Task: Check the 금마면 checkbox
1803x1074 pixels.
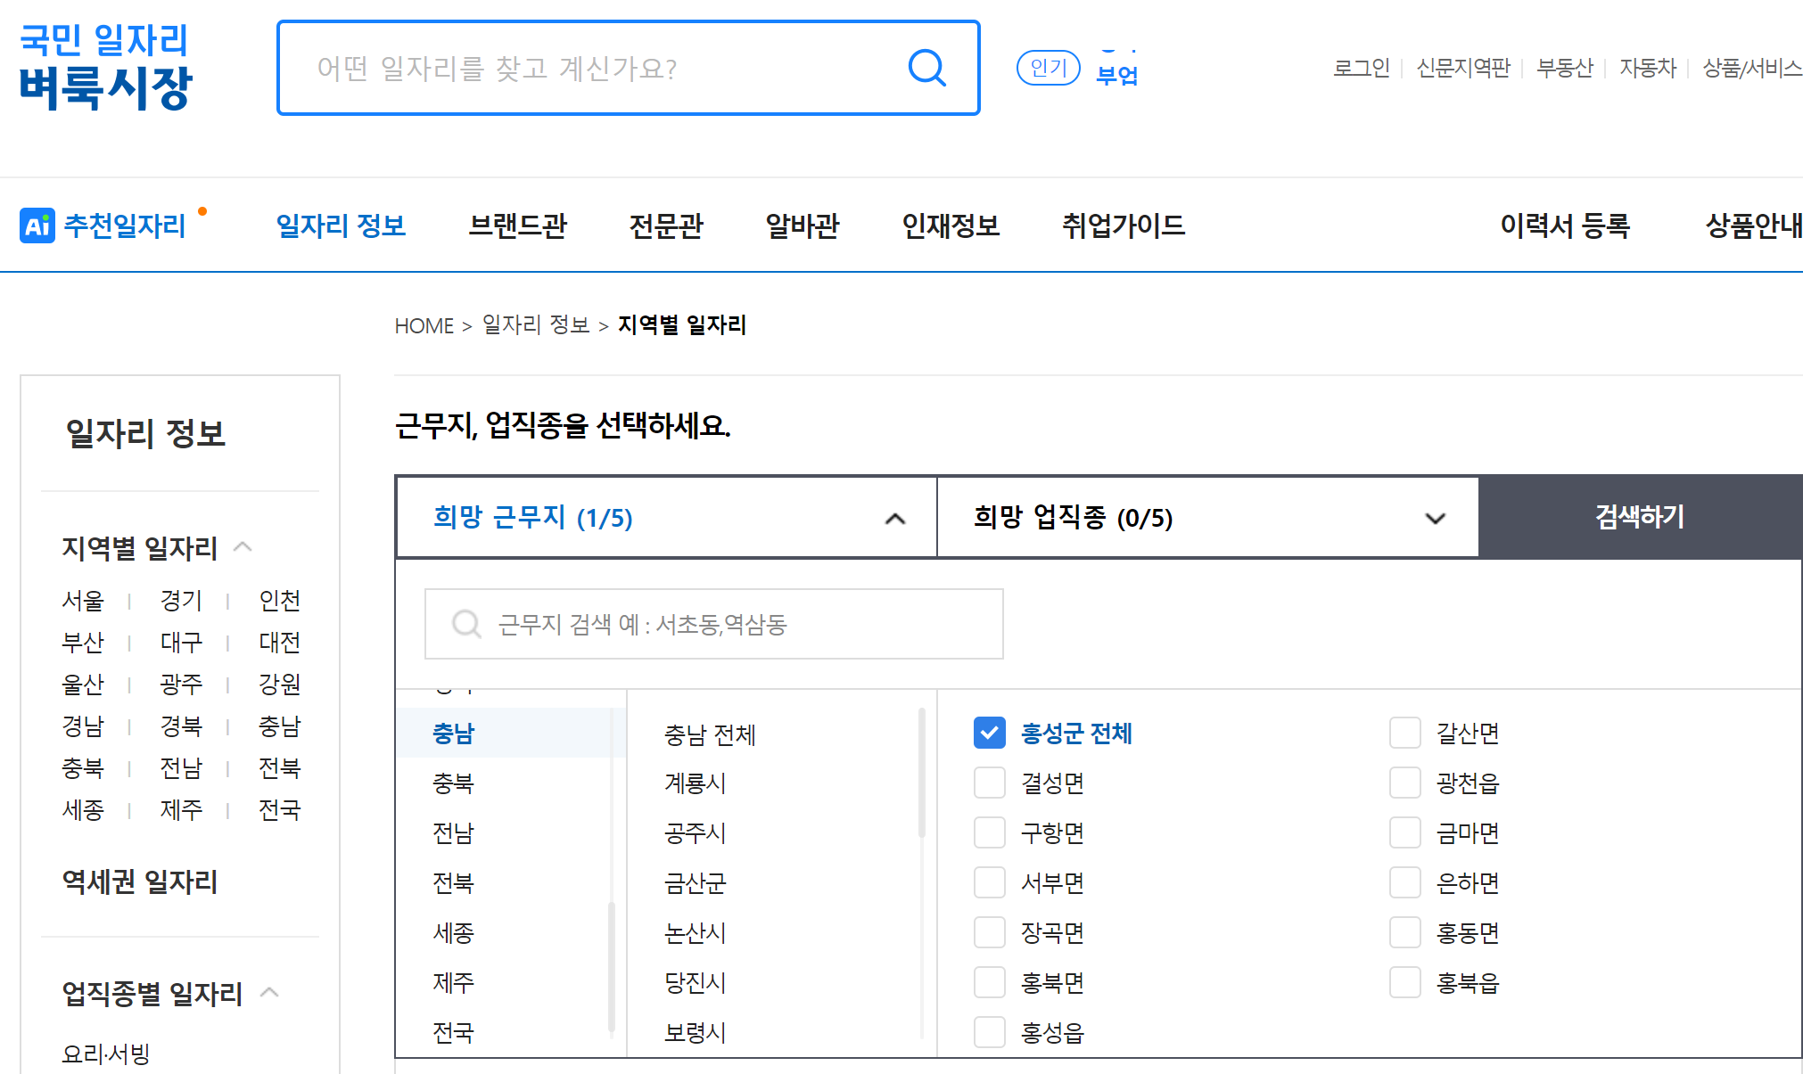Action: tap(1405, 832)
